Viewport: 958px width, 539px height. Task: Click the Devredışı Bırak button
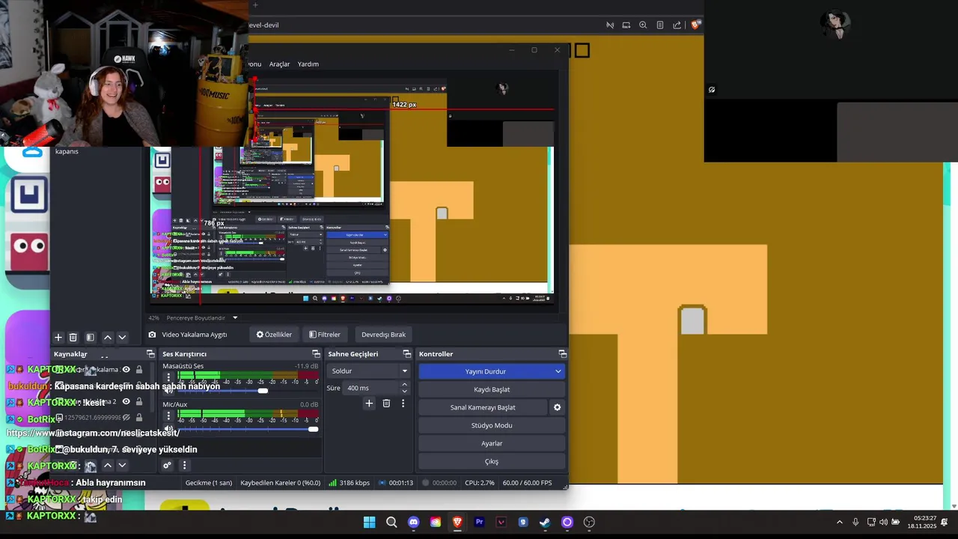click(x=383, y=335)
